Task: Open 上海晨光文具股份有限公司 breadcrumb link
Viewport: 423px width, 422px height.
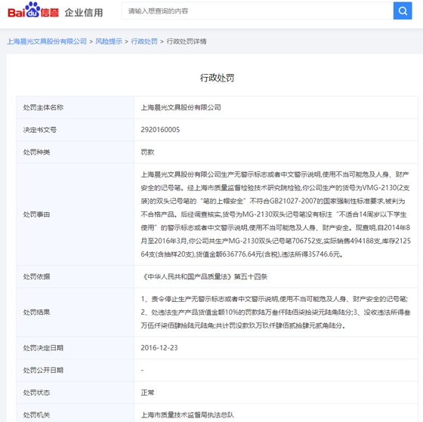Action: point(47,42)
